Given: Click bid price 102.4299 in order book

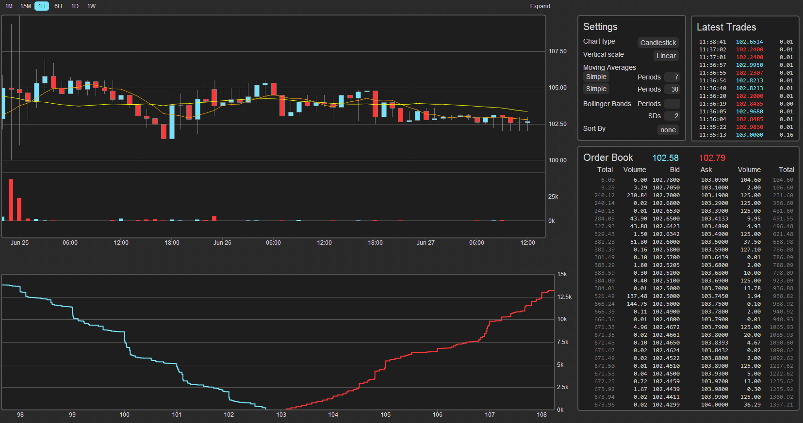Looking at the screenshot, I should 666,405.
